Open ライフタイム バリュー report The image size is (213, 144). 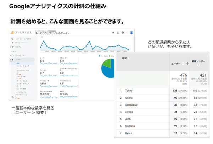[x=23, y=72]
